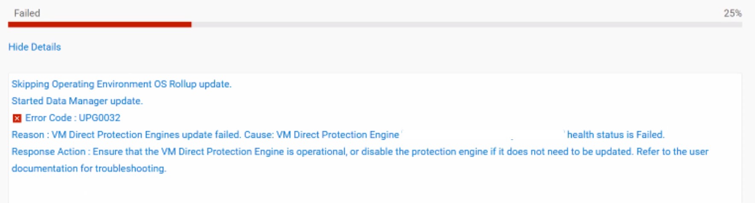Select the Started Data Manager update line
The height and width of the screenshot is (203, 755).
77,101
